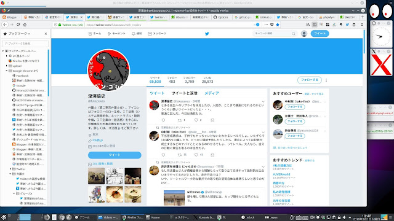Open the #私の語彙力は trend
The image size is (394, 221).
pyautogui.click(x=283, y=166)
